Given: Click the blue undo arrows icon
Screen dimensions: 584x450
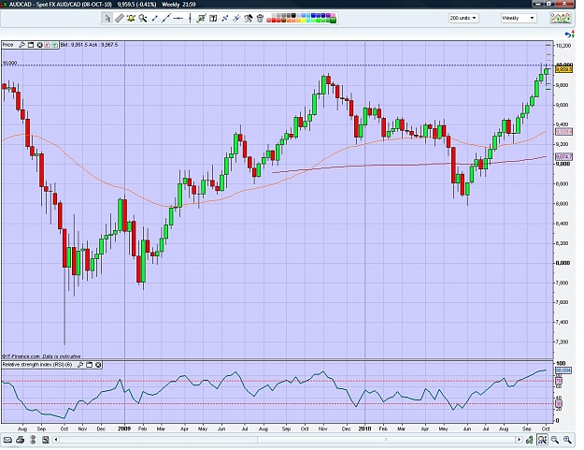Looking at the screenshot, I should 569,35.
